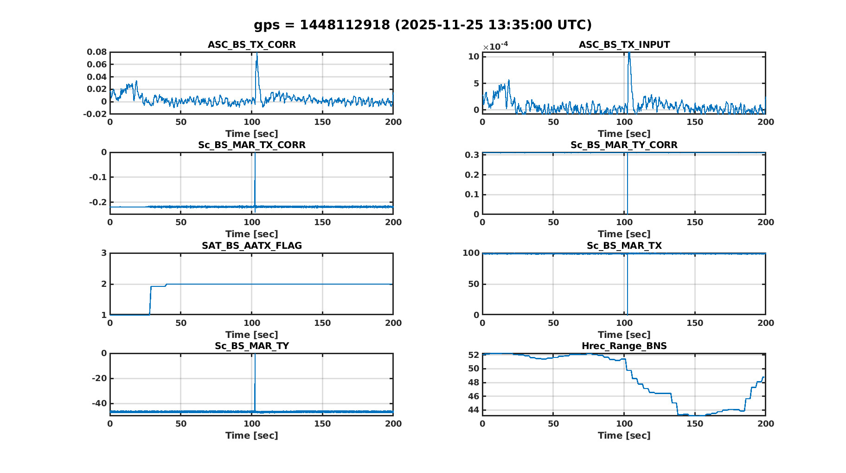Viewport: 846px width, 473px height.
Task: Click x-axis tick 150 under Sc_BS_MAR_TY plot
Action: [322, 423]
